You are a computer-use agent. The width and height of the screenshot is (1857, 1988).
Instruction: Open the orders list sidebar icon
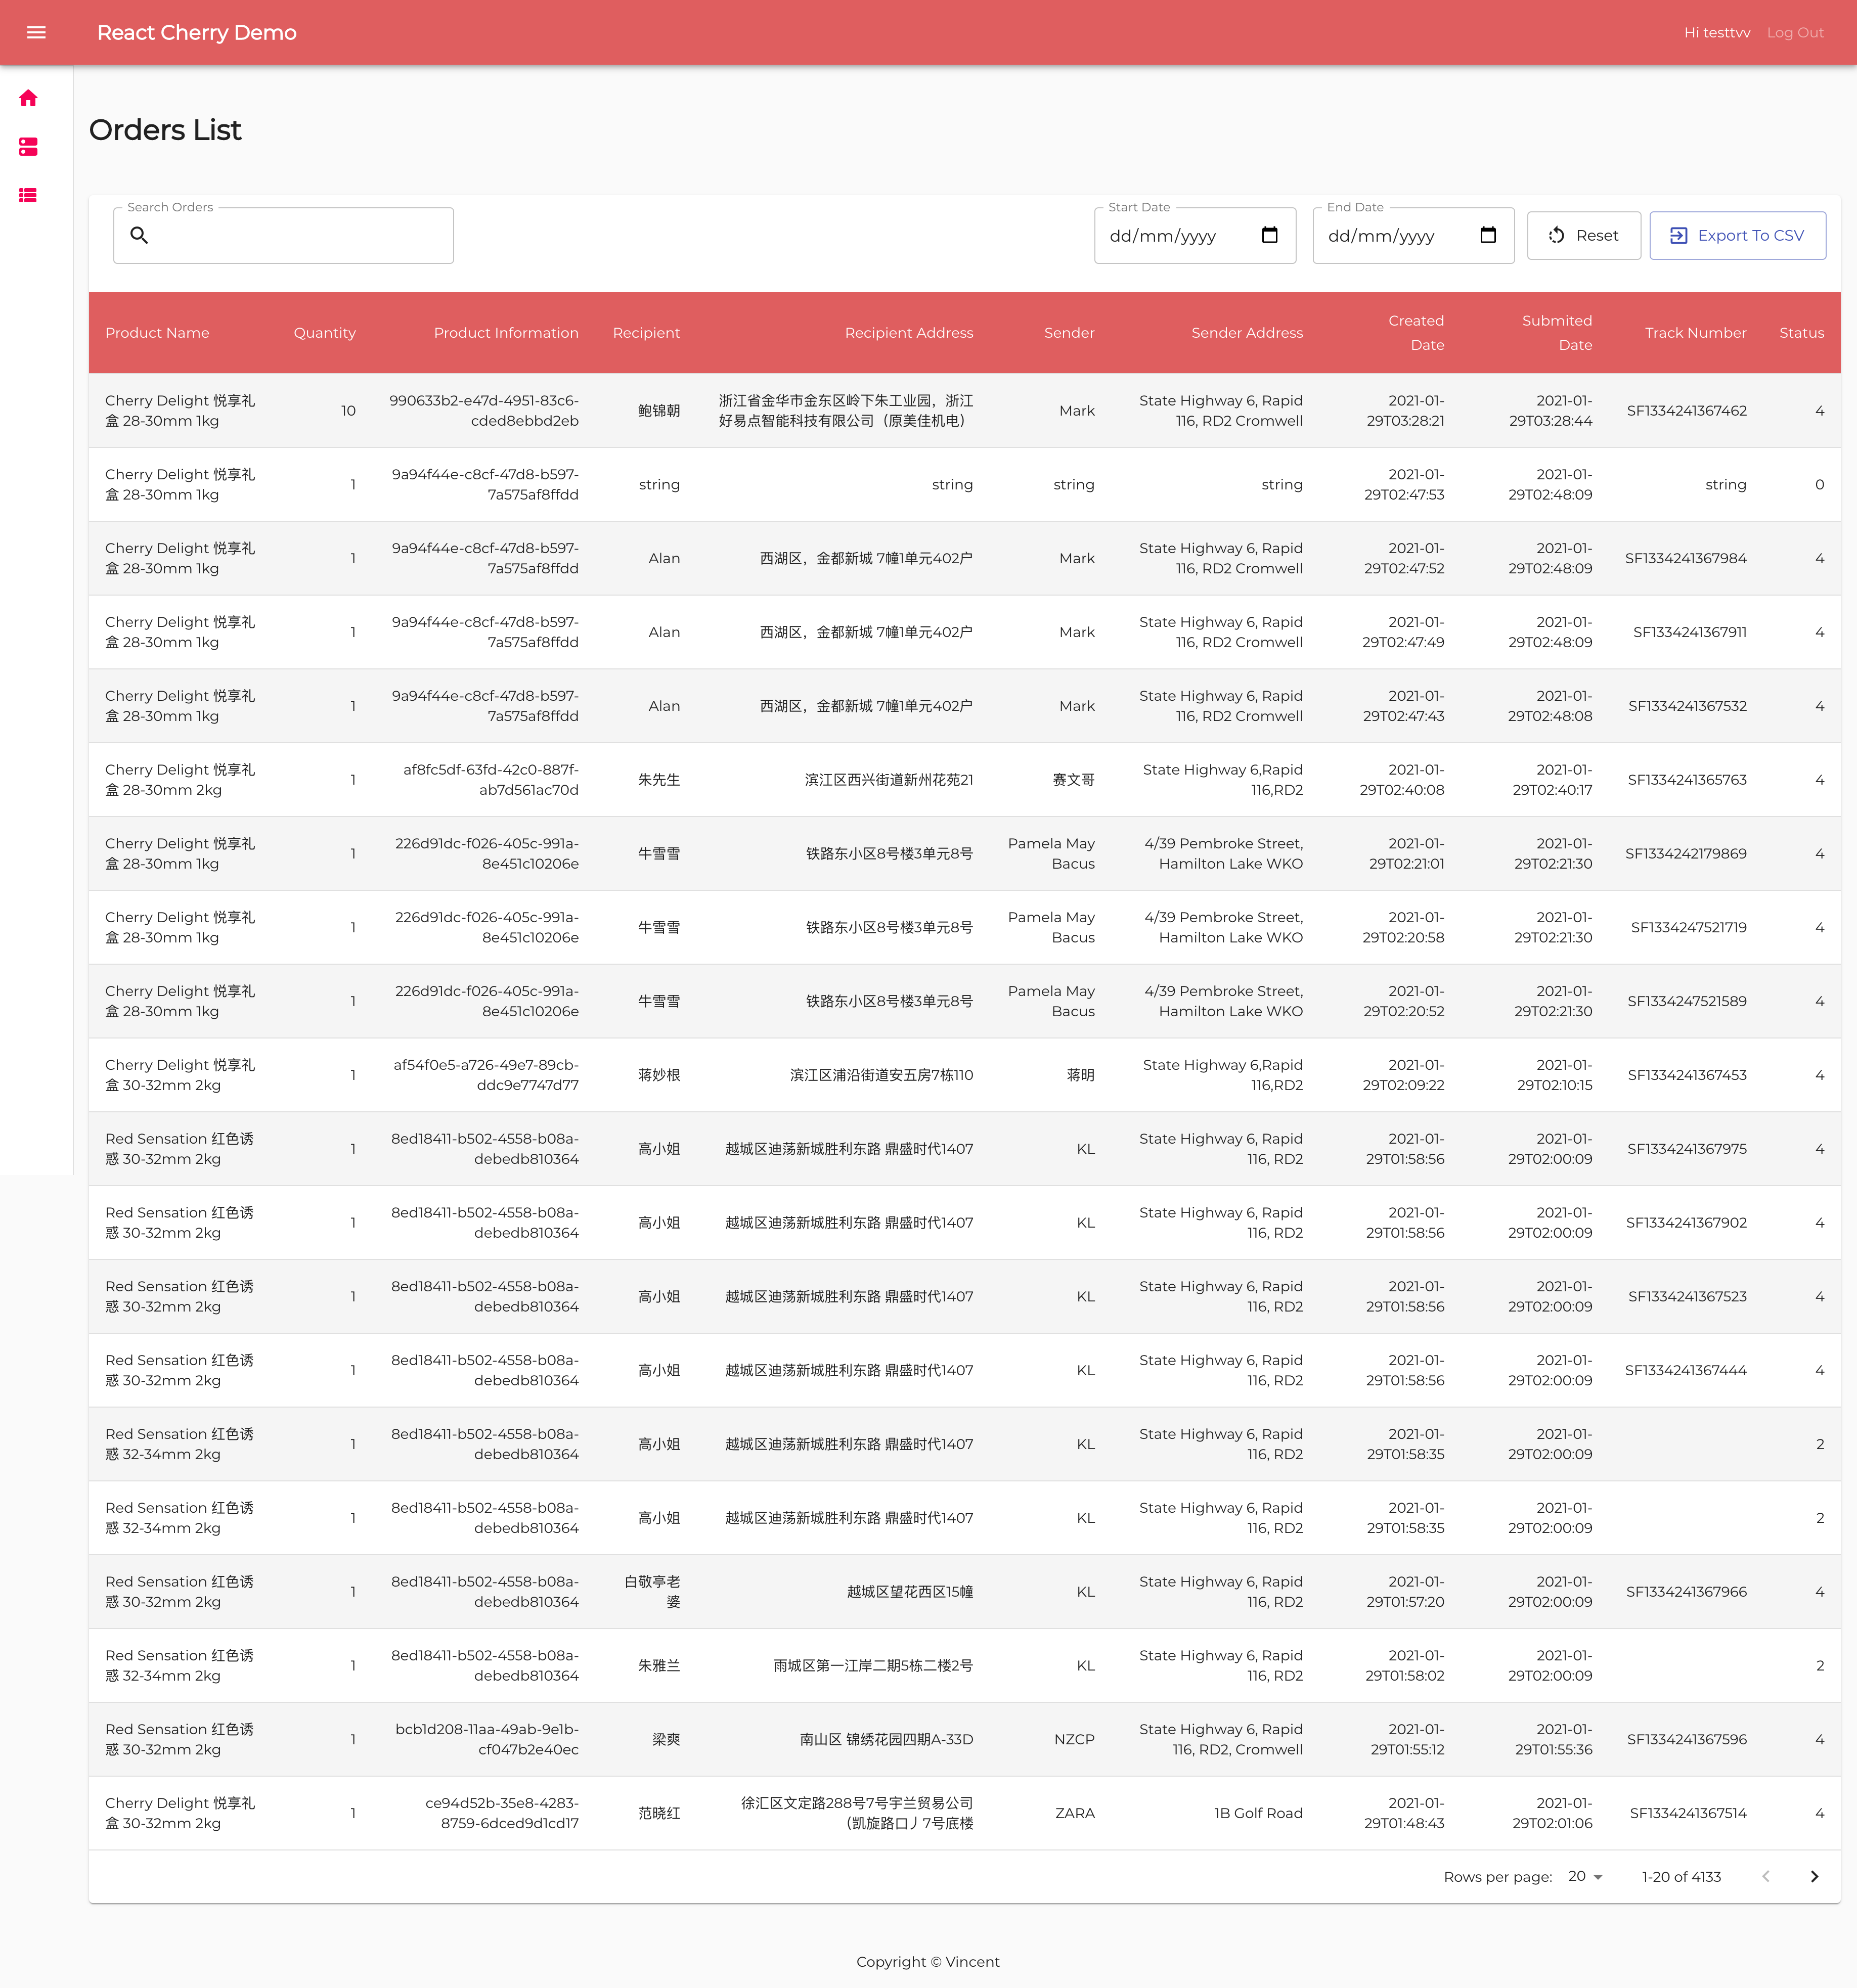[28, 195]
